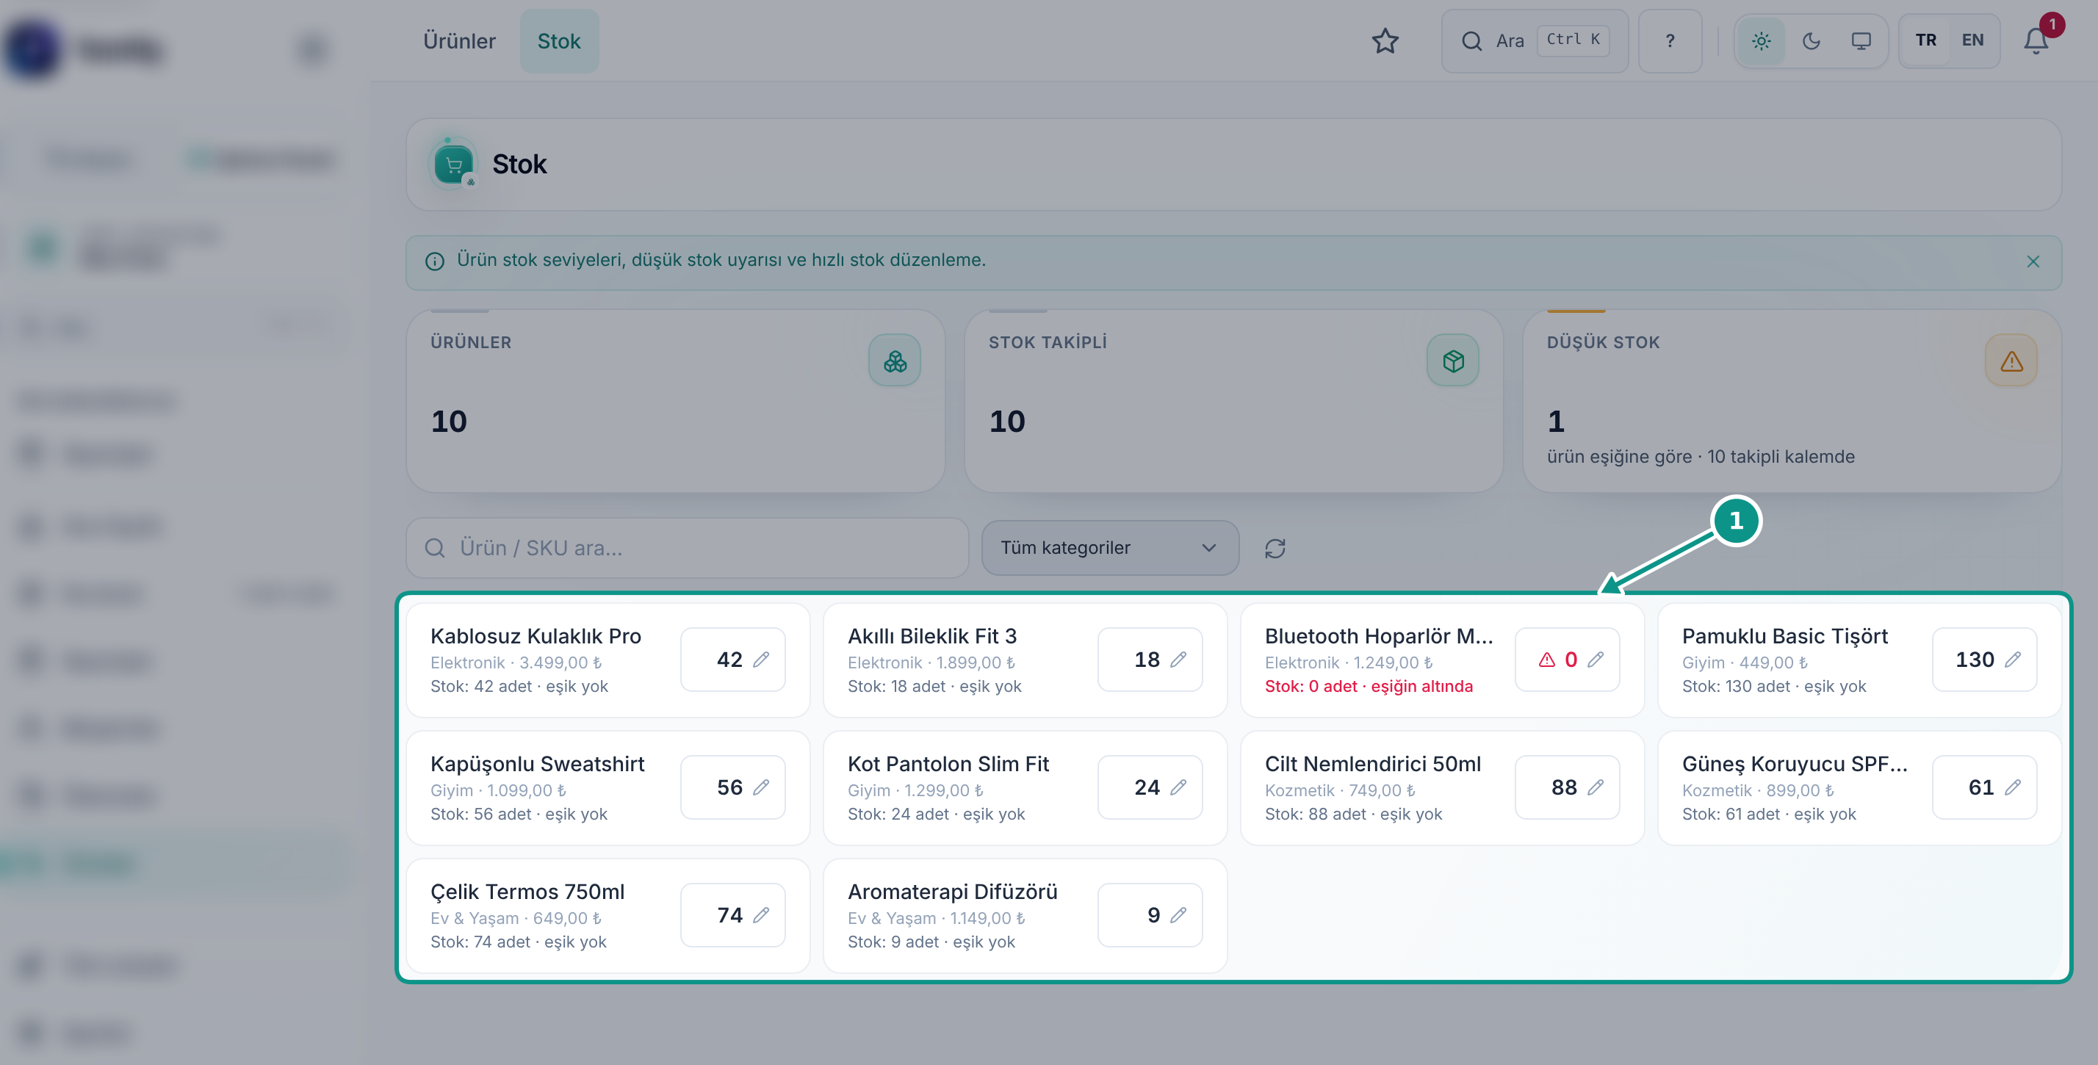Edit stock of Bluetooth Hoparlör
The height and width of the screenshot is (1065, 2098).
[1567, 660]
